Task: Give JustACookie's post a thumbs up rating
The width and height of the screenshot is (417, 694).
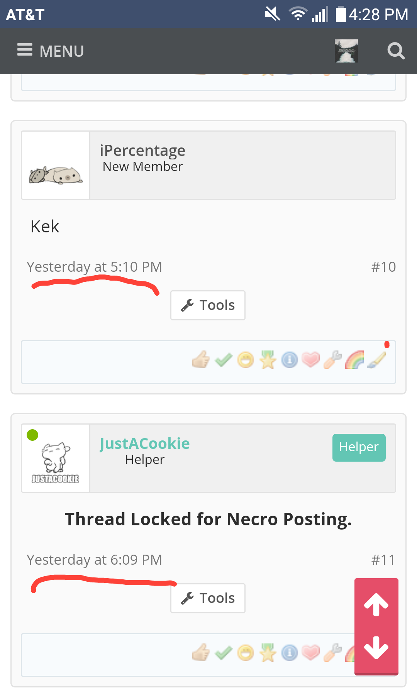Action: tap(201, 653)
